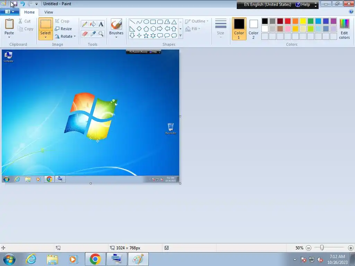Show hidden tray icons arrow

click(295, 259)
